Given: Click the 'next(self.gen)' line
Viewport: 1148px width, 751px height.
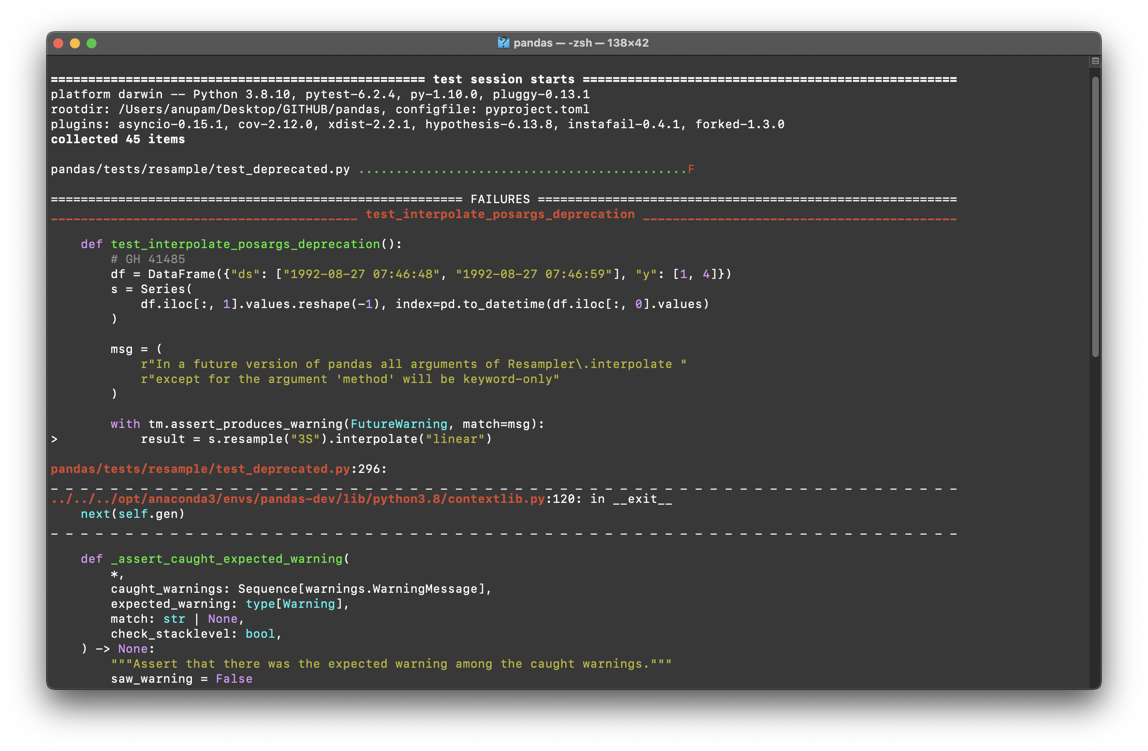Looking at the screenshot, I should (x=133, y=514).
